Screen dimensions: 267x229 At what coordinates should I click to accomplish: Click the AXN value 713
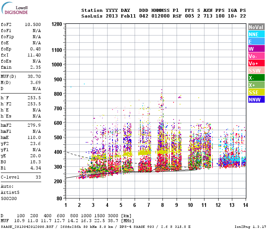(208, 16)
